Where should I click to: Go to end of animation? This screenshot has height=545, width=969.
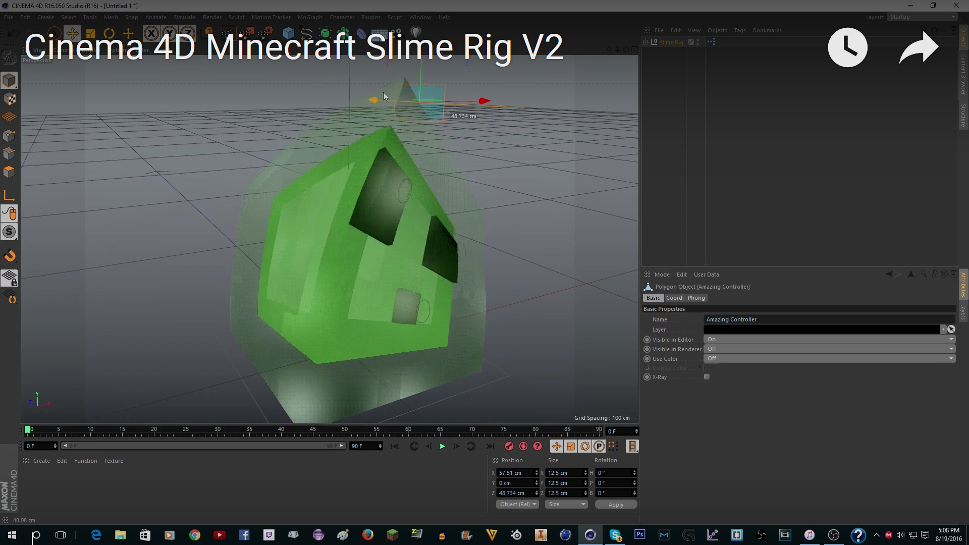click(x=490, y=446)
